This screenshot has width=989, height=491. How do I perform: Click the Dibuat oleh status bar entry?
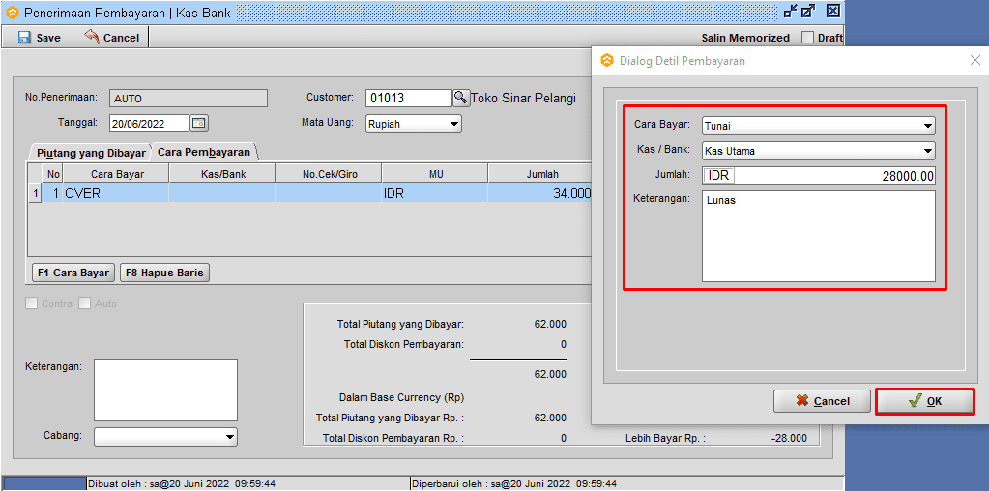(x=247, y=484)
